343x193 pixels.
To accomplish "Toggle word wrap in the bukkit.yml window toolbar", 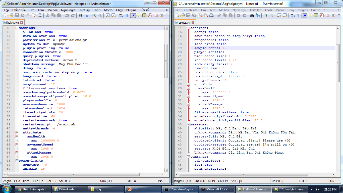I will 121,16.
